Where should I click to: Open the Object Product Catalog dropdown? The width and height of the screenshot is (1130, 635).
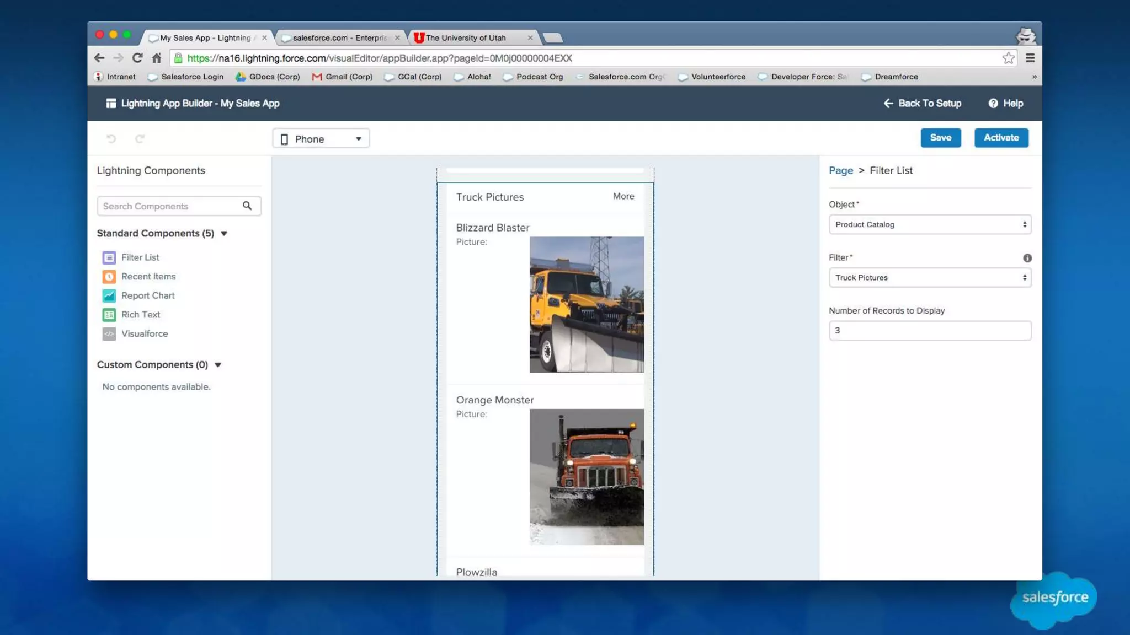(x=930, y=225)
